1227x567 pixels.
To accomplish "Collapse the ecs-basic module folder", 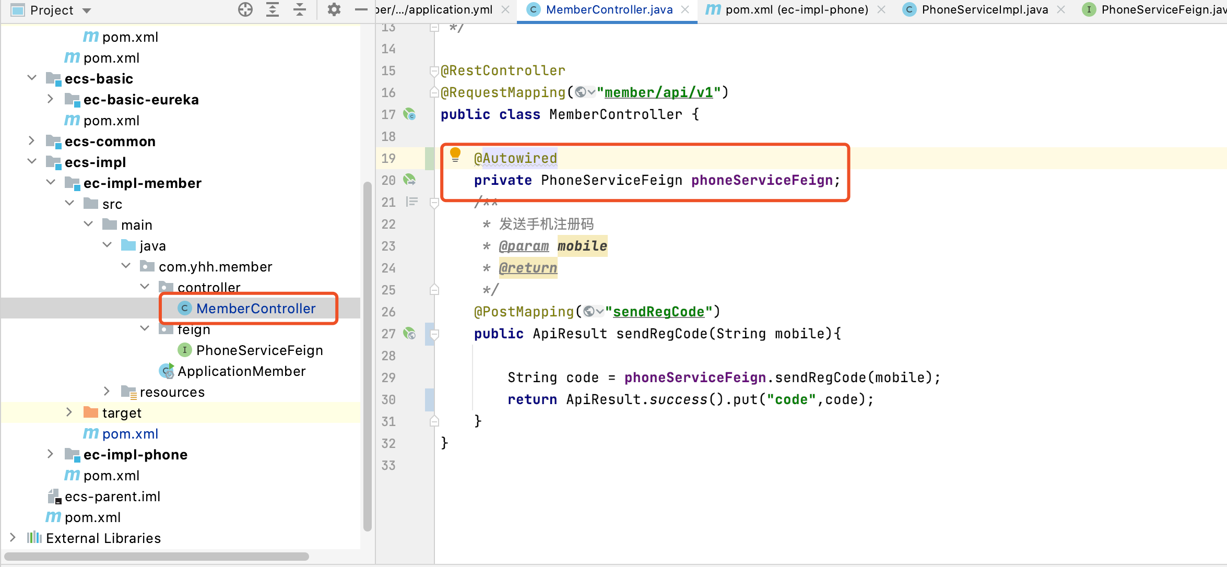I will tap(32, 78).
